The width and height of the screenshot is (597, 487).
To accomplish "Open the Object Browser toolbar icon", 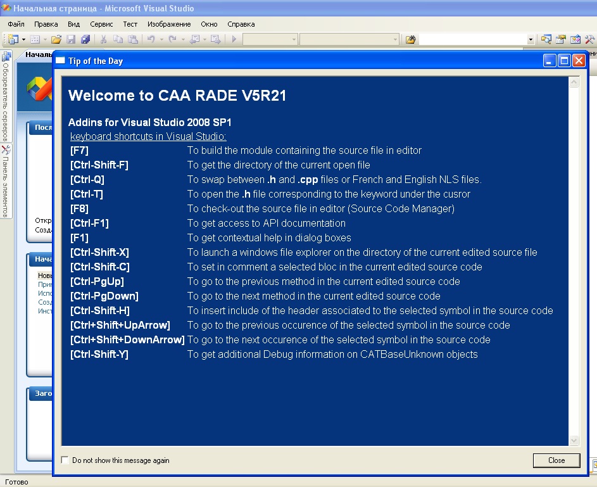I will coord(575,39).
